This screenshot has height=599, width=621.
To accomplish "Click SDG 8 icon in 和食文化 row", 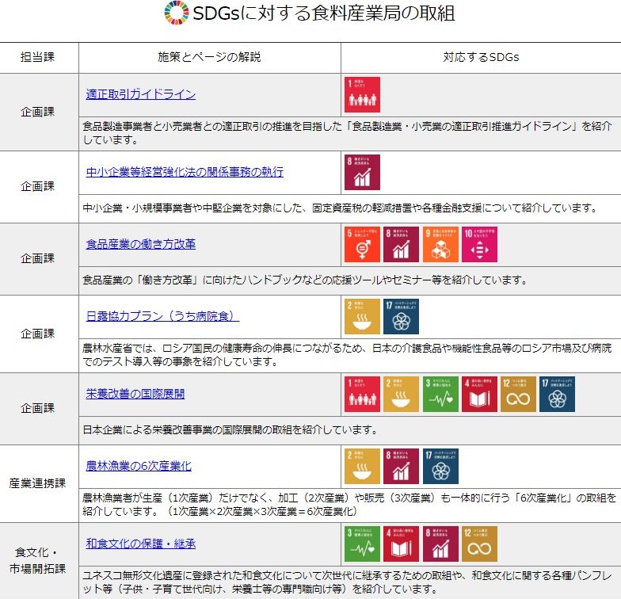I will tap(440, 544).
